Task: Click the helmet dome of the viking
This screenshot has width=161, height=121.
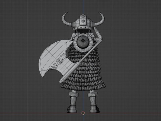Action: pyautogui.click(x=83, y=22)
